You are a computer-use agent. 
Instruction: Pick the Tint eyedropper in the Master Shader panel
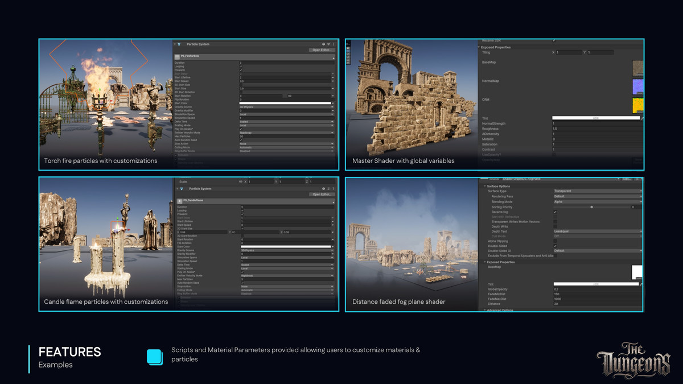coord(642,118)
